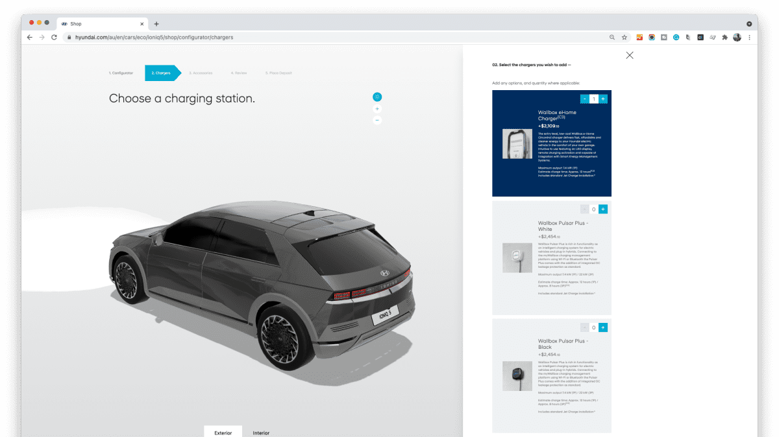Go to 5. Place Deposit step
The height and width of the screenshot is (437, 779).
278,73
